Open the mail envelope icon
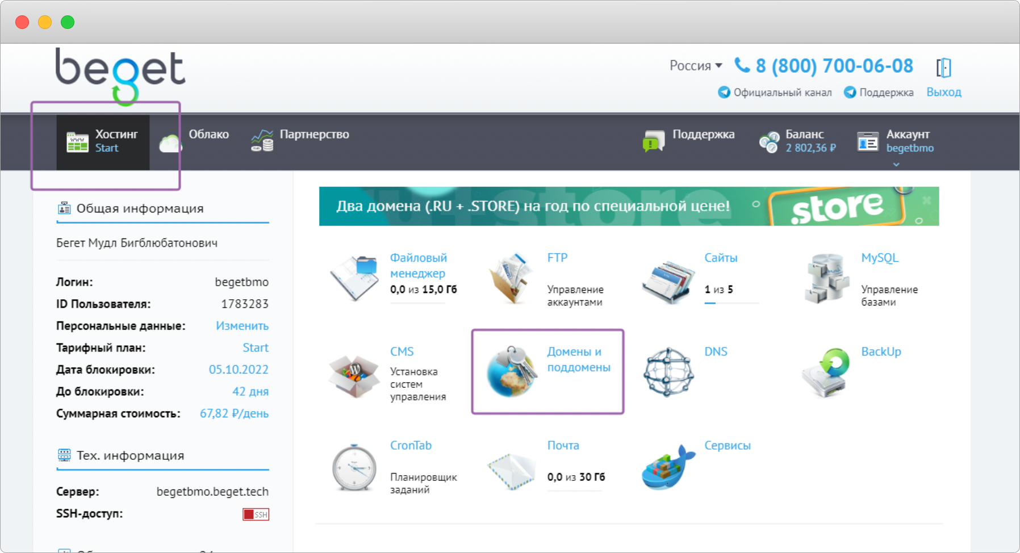Viewport: 1020px width, 553px height. tap(511, 470)
